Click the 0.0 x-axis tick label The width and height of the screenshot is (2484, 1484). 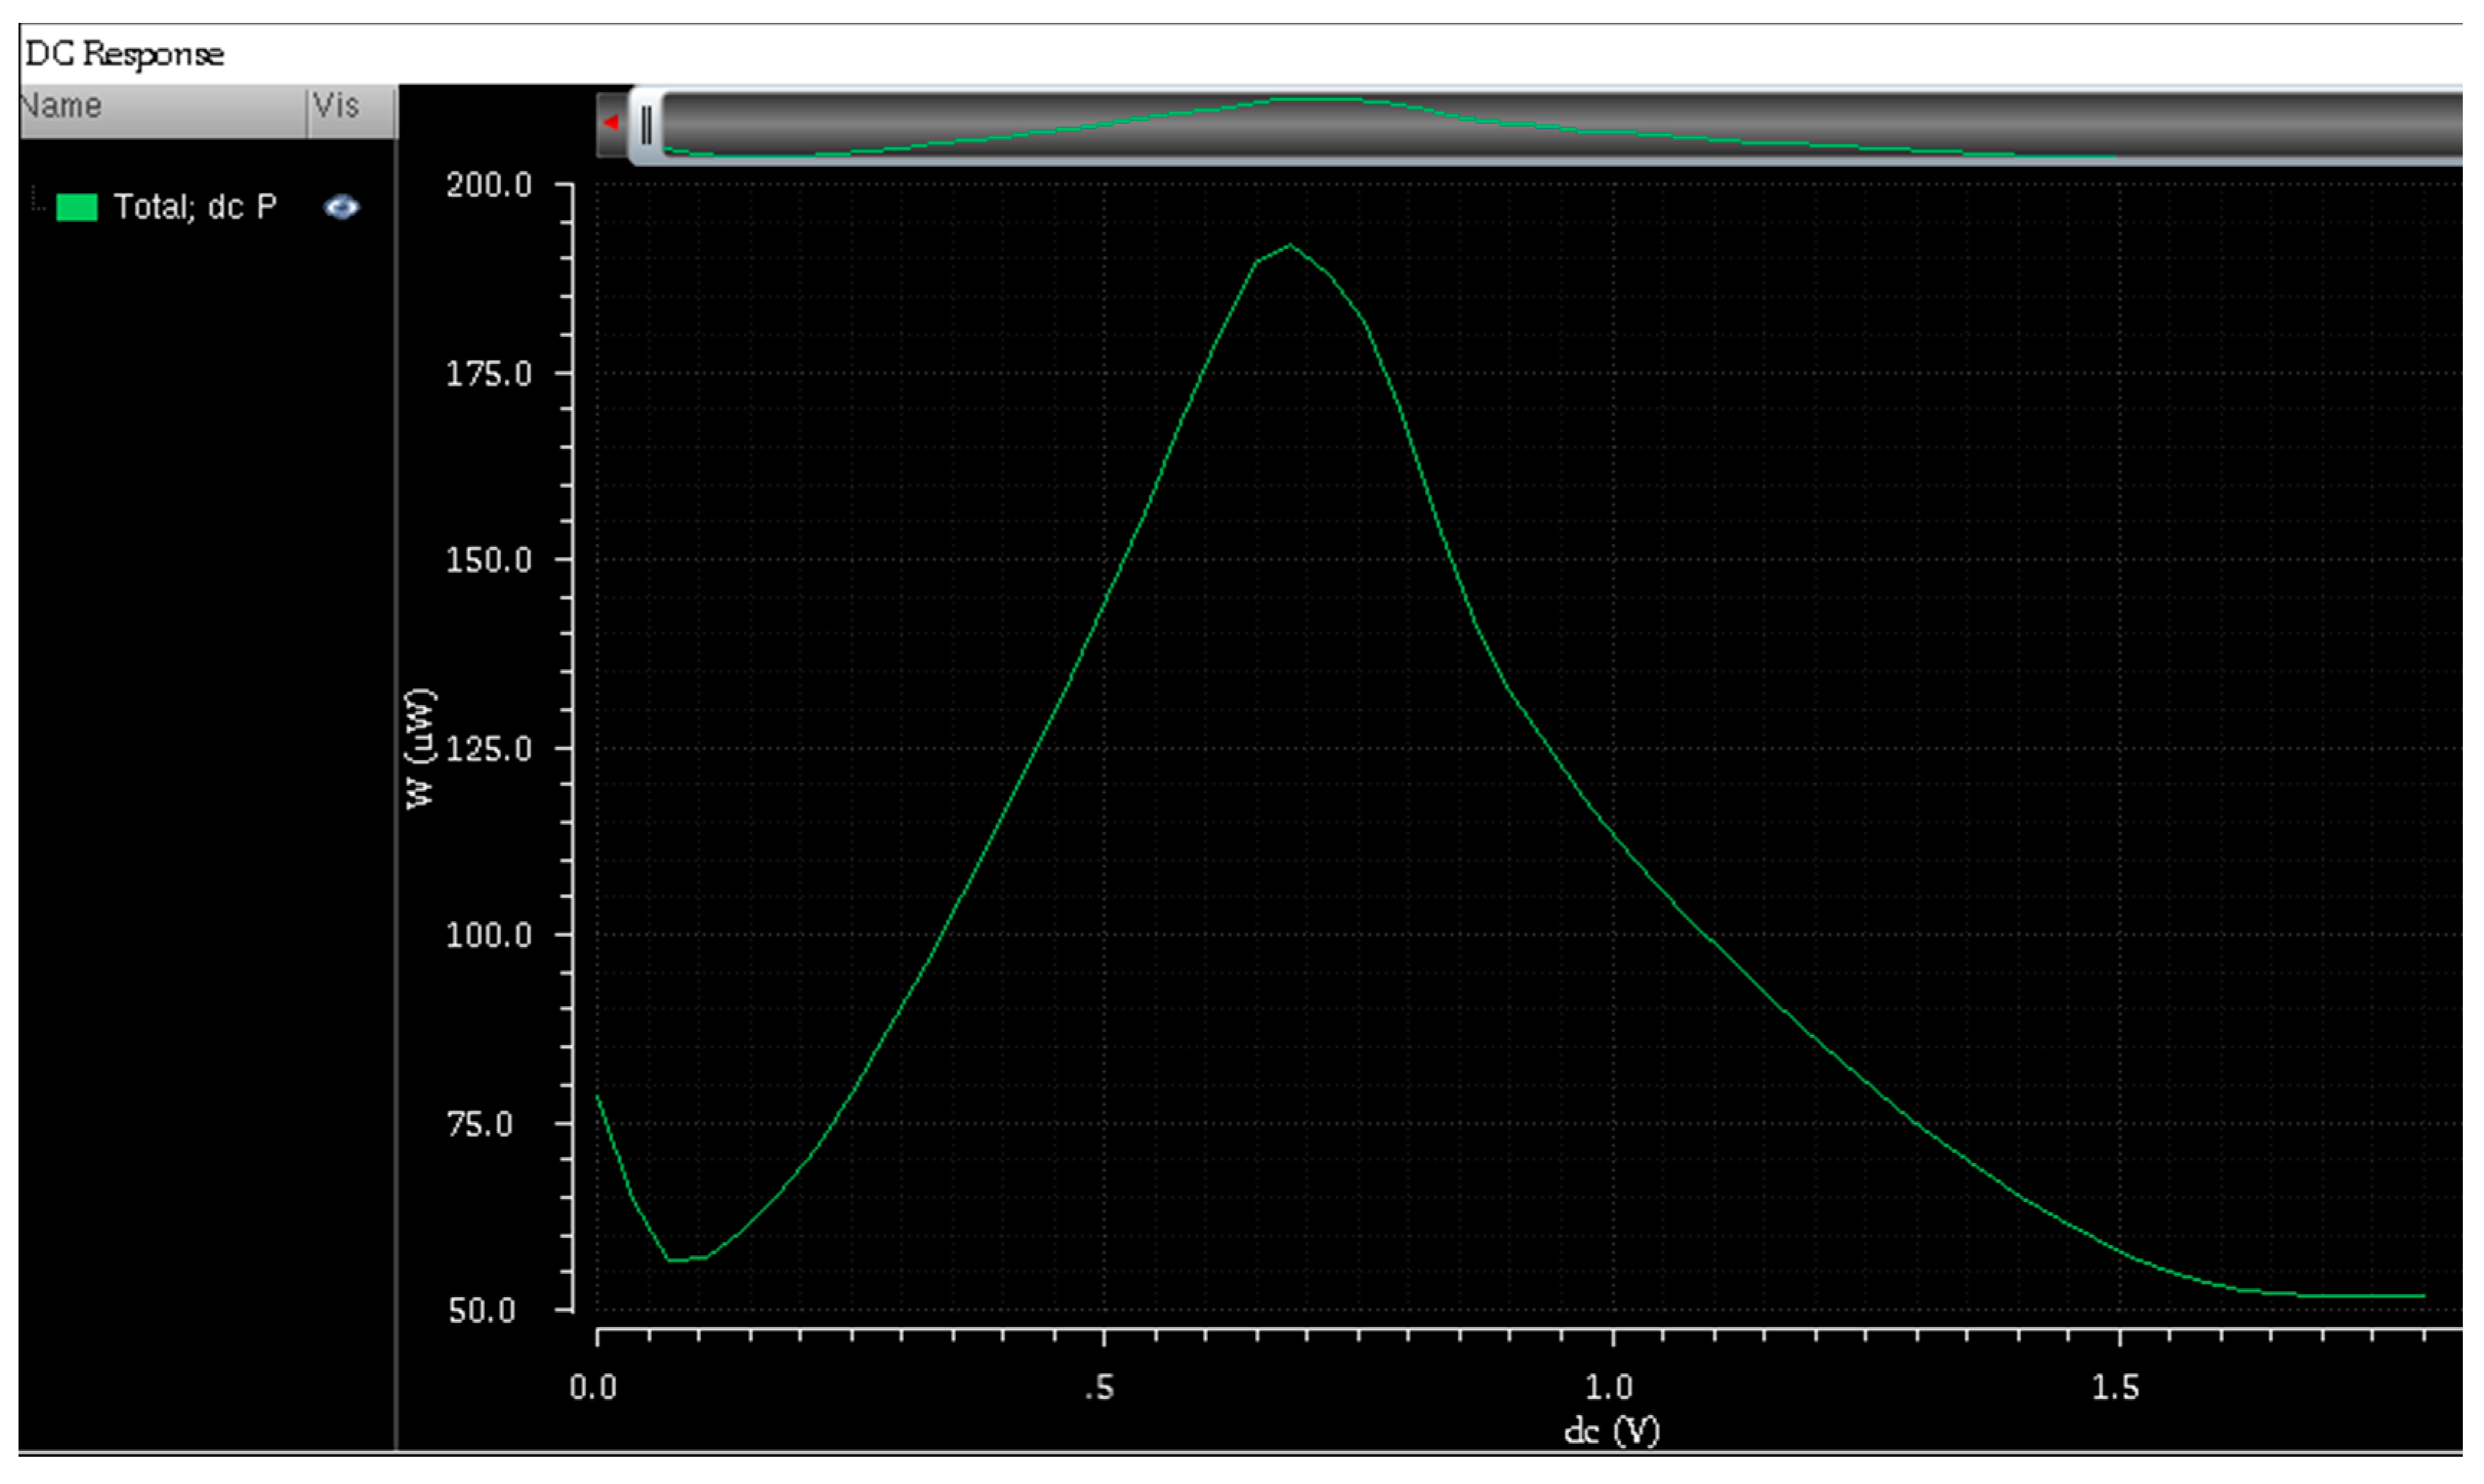point(593,1387)
